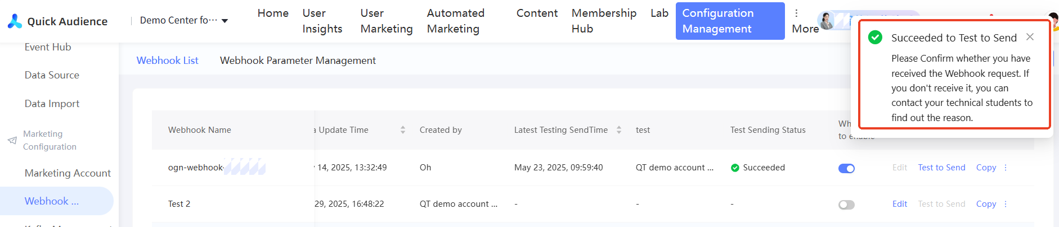This screenshot has width=1059, height=227.
Task: Sort by Latest Testing SendTime column
Action: [x=619, y=130]
